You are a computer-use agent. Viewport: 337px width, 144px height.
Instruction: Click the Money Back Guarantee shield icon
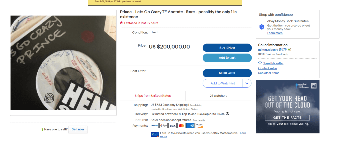pyautogui.click(x=262, y=27)
